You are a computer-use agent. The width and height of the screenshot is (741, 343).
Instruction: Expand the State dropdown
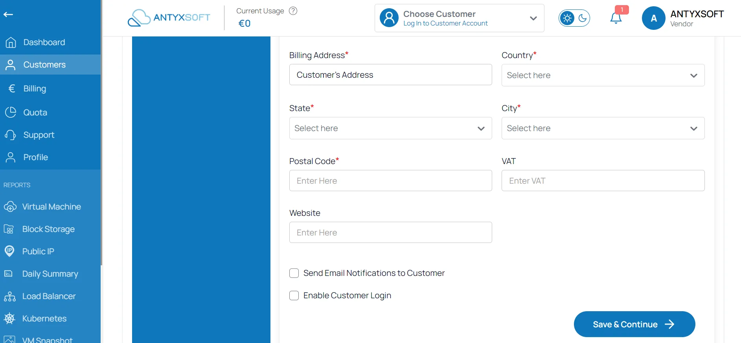(390, 128)
